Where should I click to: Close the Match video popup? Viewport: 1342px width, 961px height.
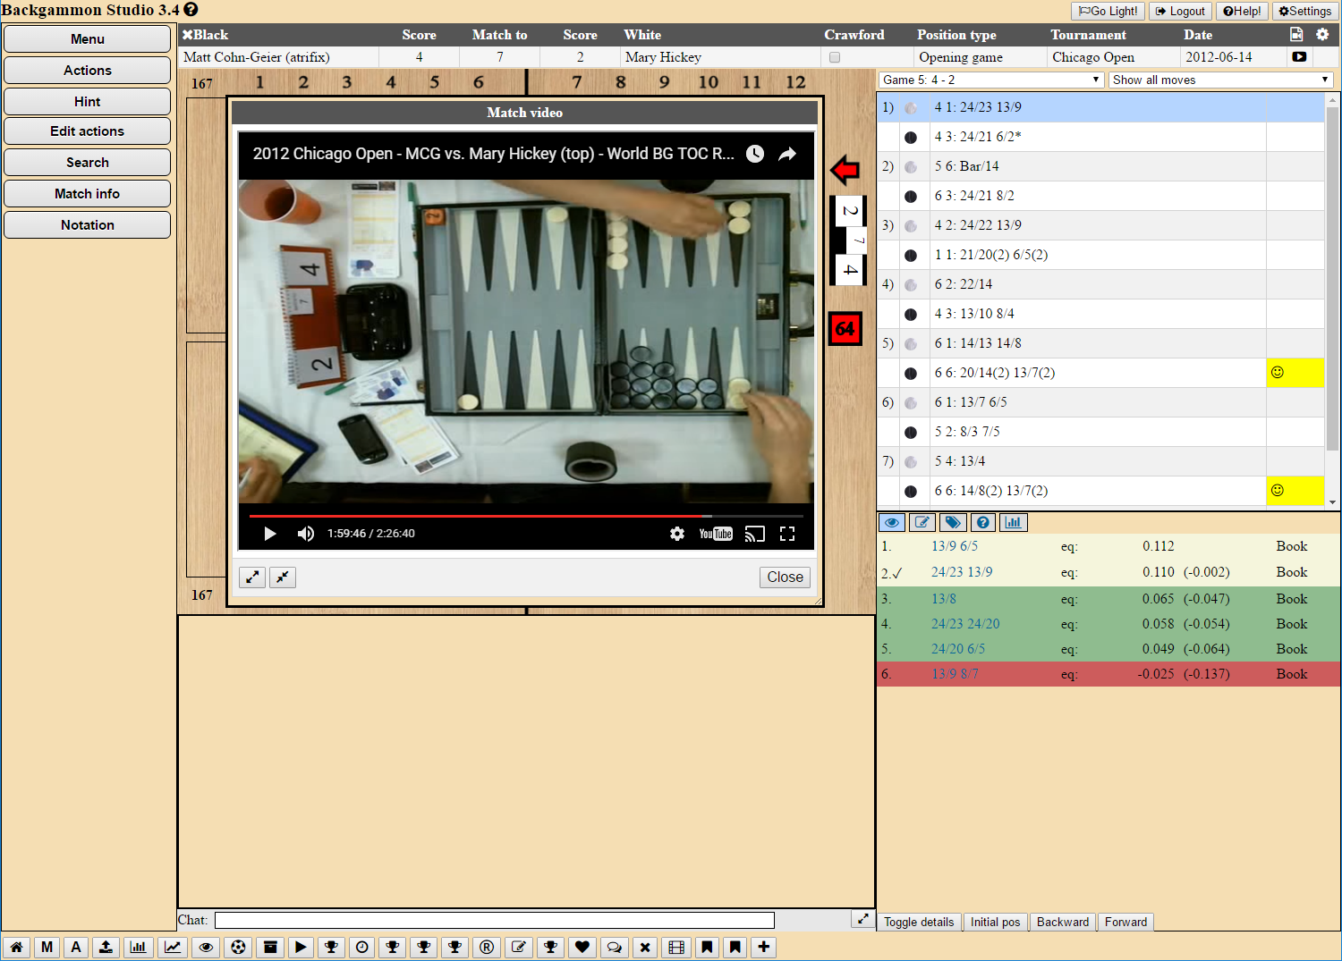pyautogui.click(x=785, y=577)
